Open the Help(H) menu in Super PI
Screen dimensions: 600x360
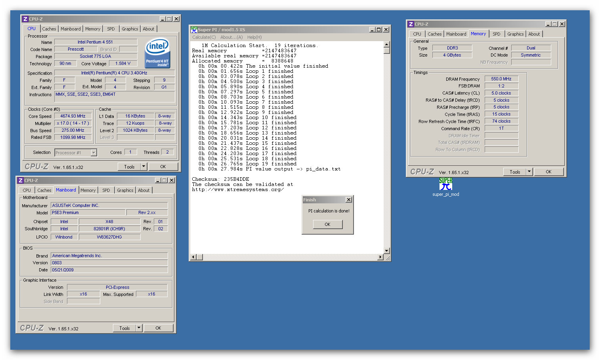click(254, 37)
